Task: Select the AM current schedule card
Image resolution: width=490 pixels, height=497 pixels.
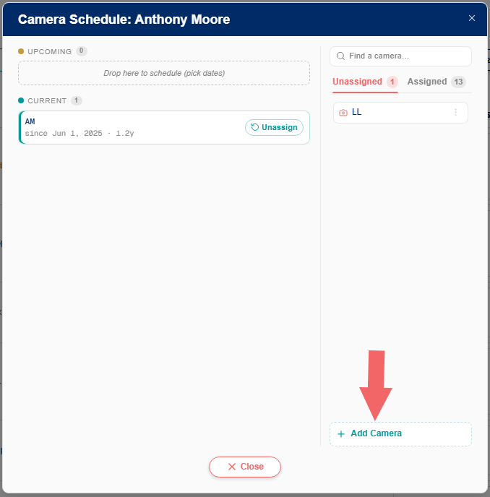Action: tap(164, 127)
